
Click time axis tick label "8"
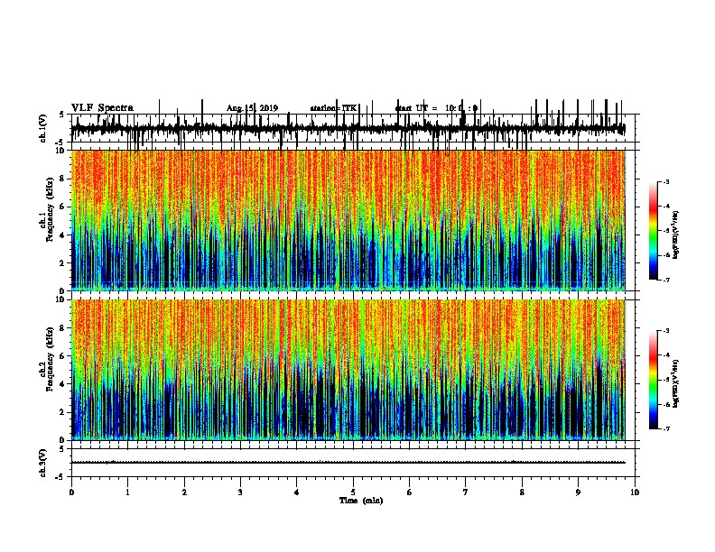522,492
